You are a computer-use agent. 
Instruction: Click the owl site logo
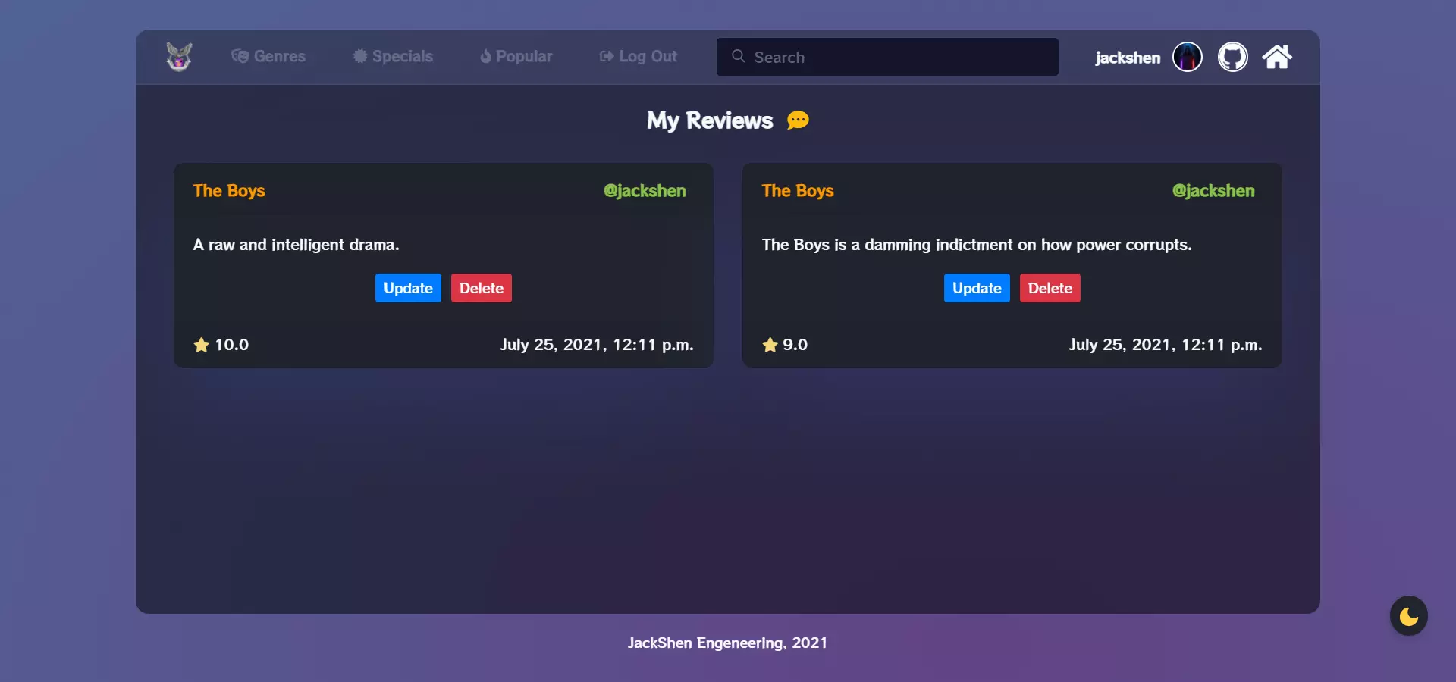click(x=179, y=57)
